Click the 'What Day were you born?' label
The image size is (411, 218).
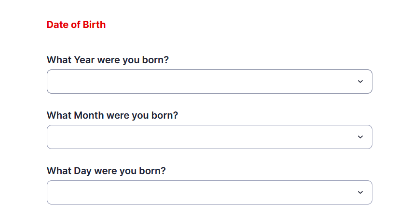click(x=106, y=171)
